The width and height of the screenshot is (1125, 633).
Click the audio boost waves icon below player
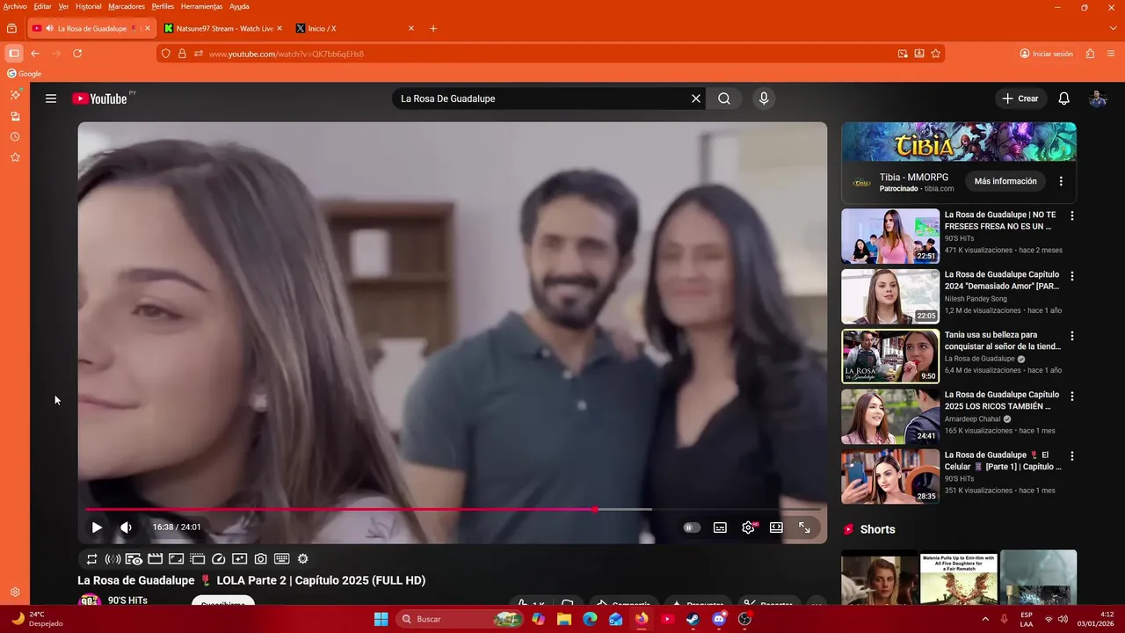tap(112, 558)
